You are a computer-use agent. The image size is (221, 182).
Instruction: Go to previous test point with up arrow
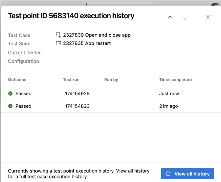click(170, 17)
